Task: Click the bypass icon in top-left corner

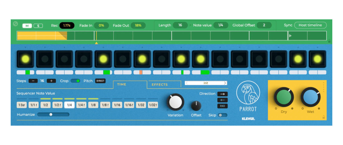Action: click(15, 24)
